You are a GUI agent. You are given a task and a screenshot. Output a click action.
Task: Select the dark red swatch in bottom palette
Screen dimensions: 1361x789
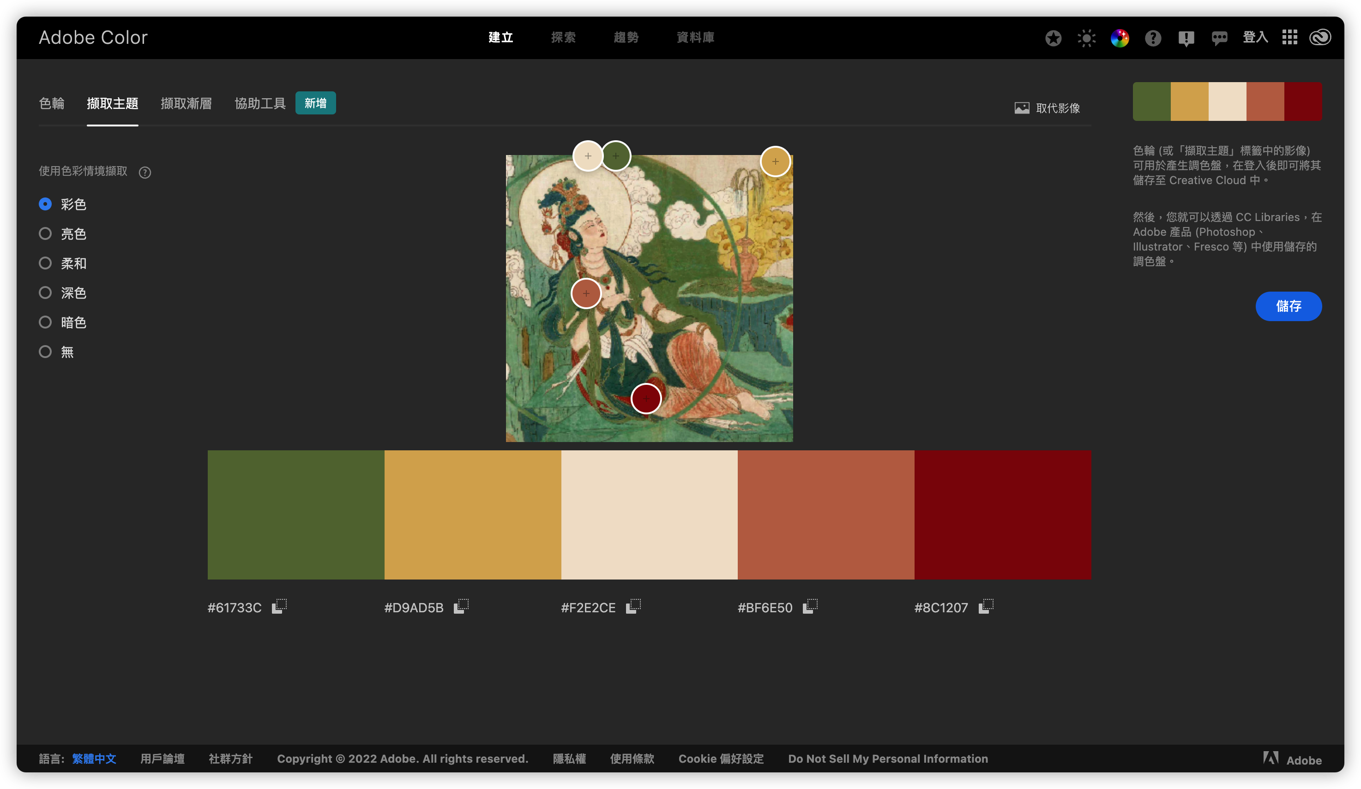1002,515
